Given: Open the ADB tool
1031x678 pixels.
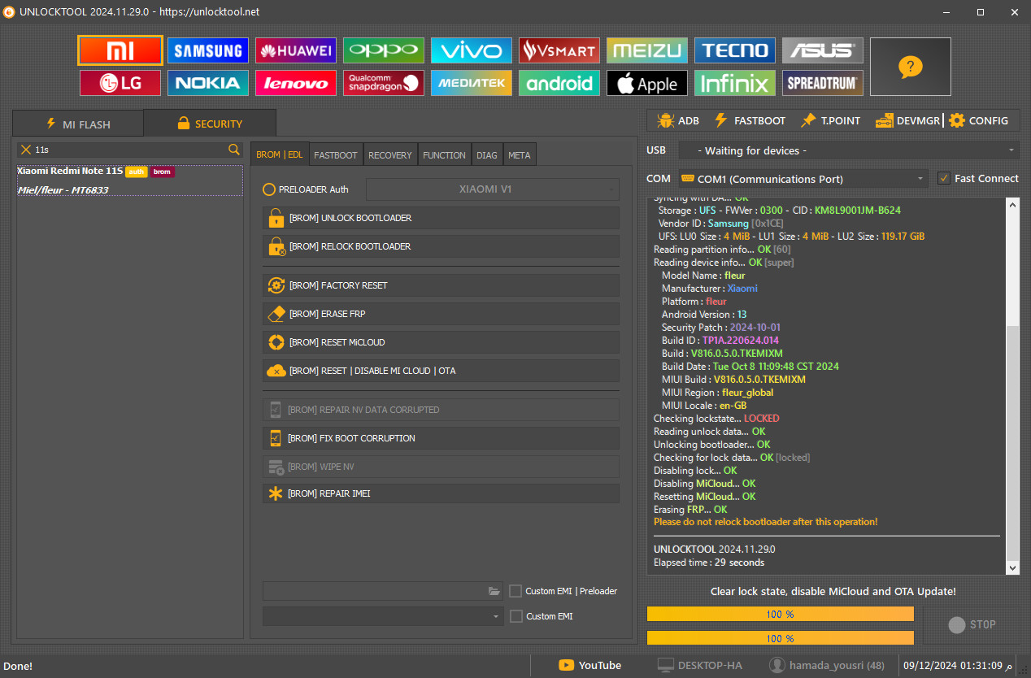Looking at the screenshot, I should pos(678,120).
